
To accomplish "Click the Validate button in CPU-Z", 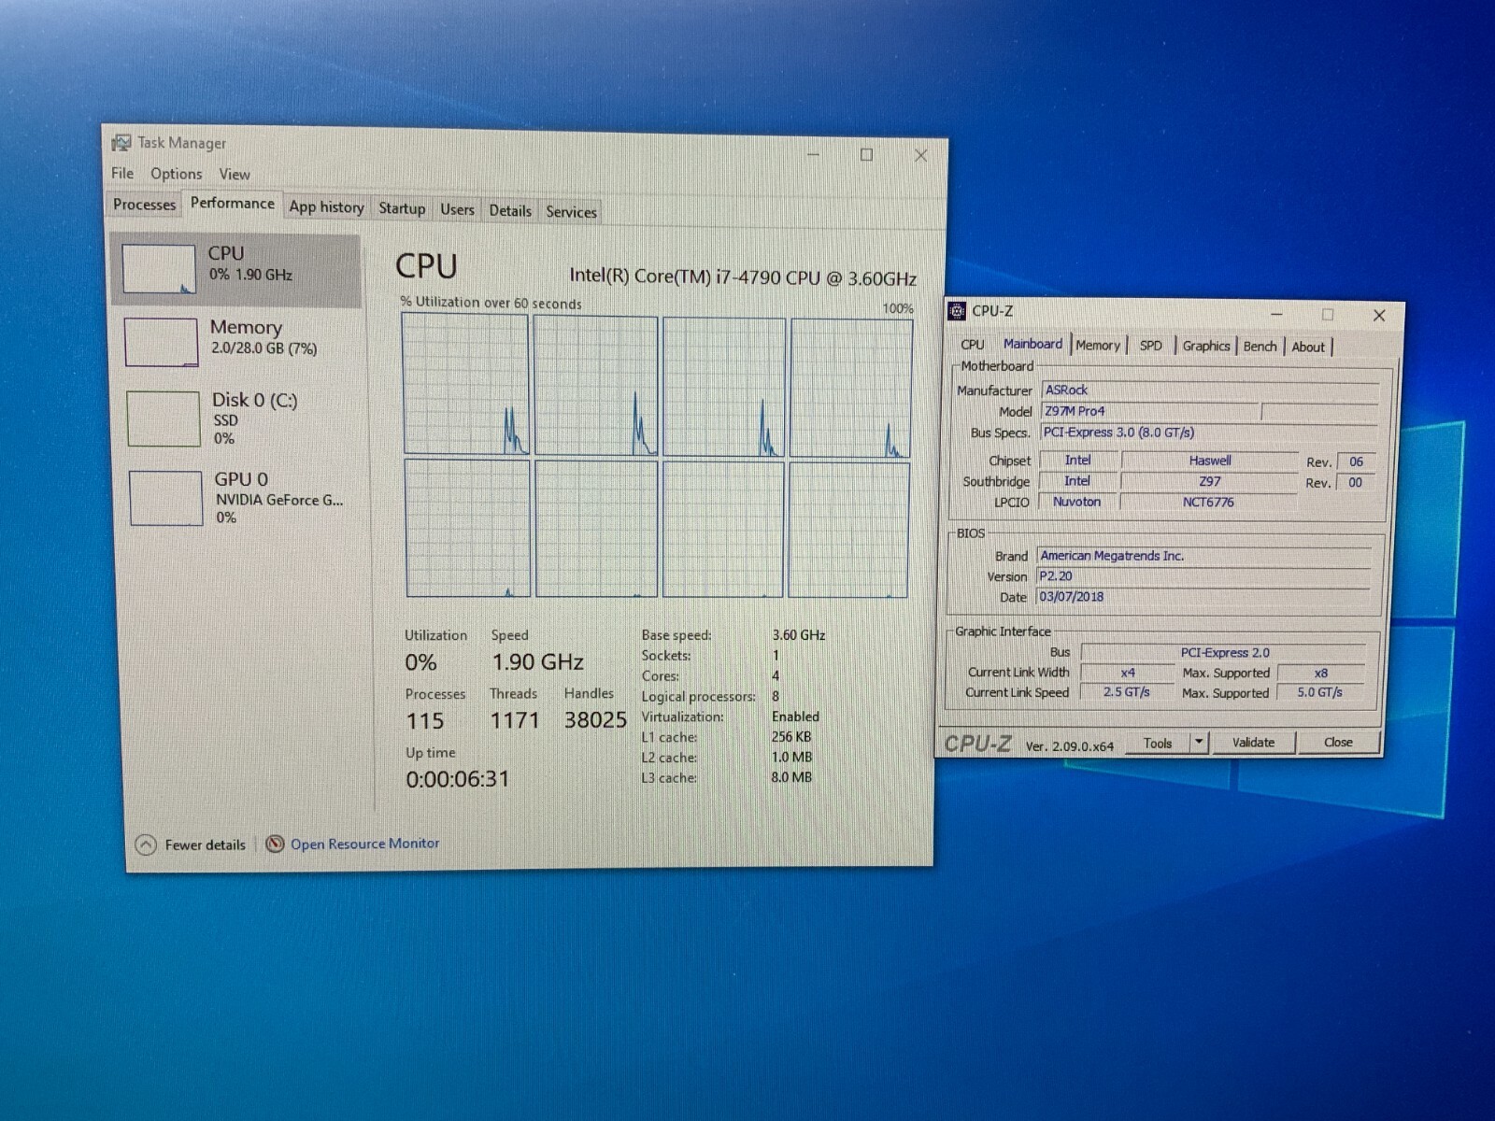I will click(x=1253, y=743).
